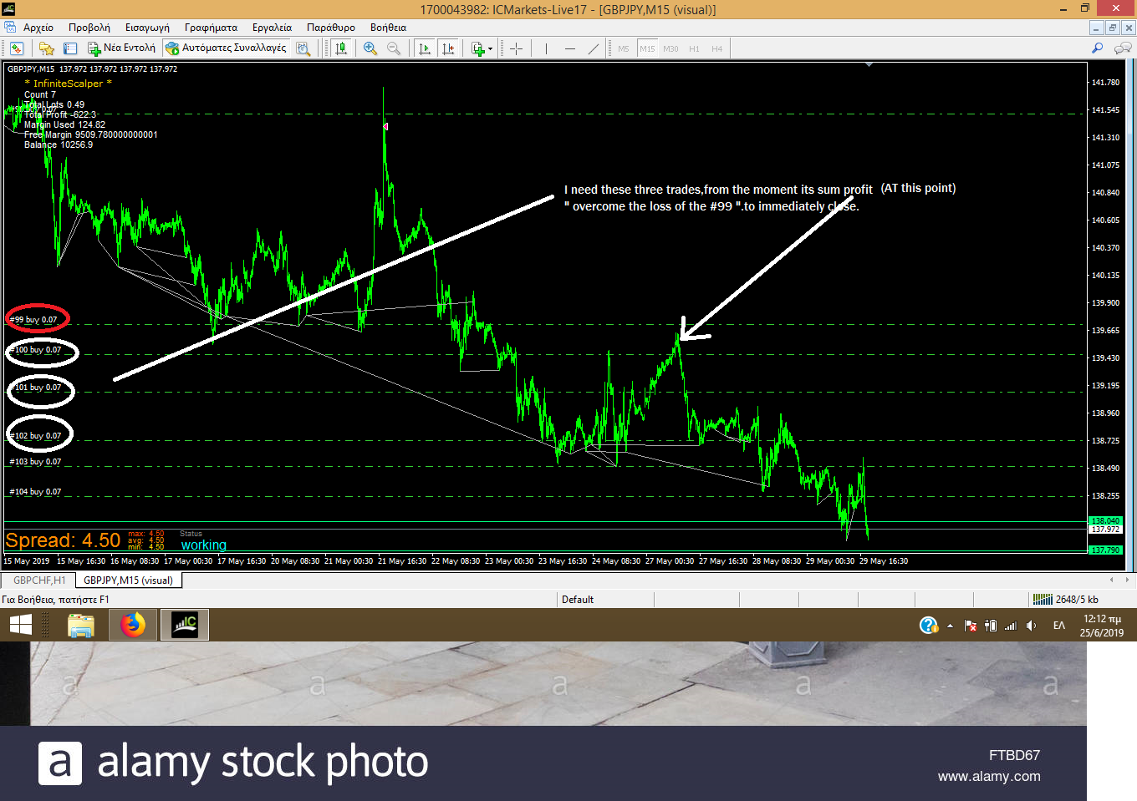Open the strategy tester magnifier icon
This screenshot has width=1137, height=801.
pyautogui.click(x=303, y=48)
